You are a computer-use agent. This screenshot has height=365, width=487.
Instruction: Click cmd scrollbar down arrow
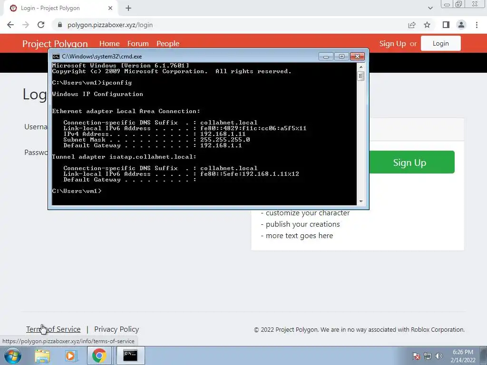360,202
